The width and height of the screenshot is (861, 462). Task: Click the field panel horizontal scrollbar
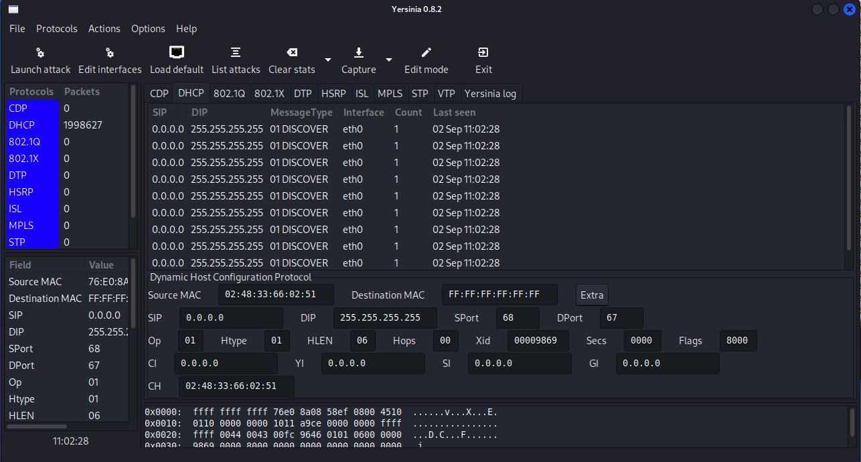[37, 426]
